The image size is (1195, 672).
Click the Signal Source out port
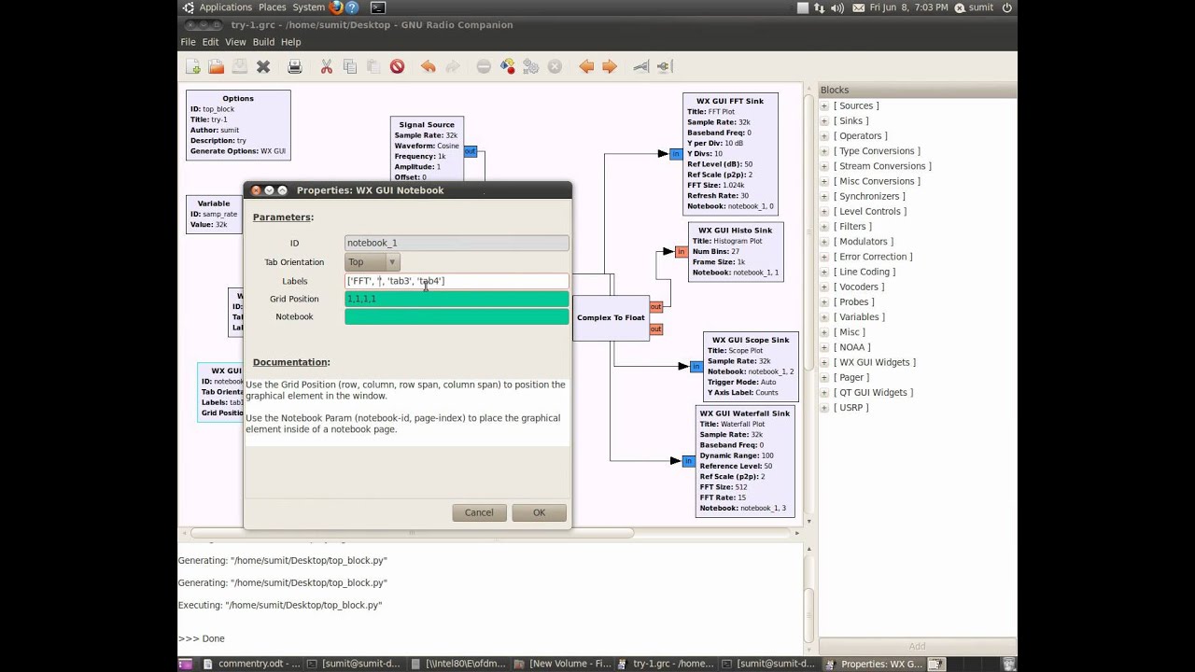pyautogui.click(x=471, y=151)
